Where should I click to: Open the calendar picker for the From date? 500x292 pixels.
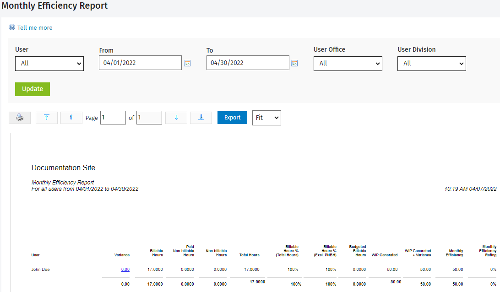187,63
